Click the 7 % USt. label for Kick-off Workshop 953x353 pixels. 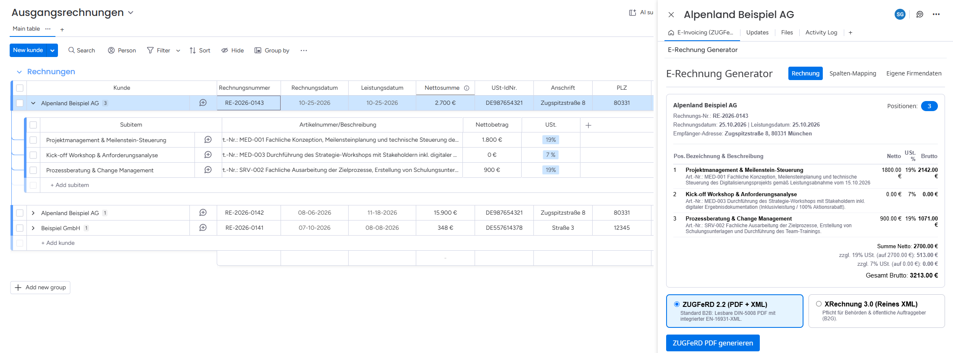click(551, 155)
